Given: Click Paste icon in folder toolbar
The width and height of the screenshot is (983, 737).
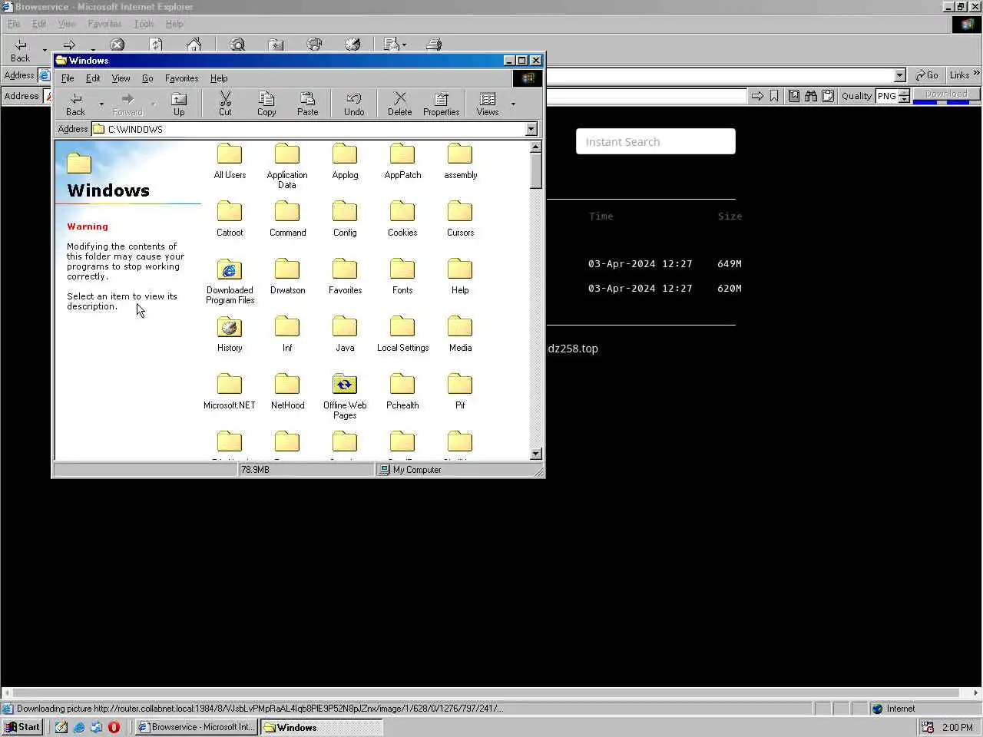Looking at the screenshot, I should click(307, 104).
